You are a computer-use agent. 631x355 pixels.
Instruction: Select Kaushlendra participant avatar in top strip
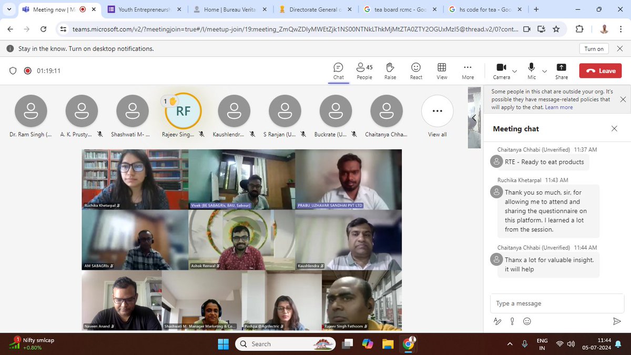click(x=234, y=111)
